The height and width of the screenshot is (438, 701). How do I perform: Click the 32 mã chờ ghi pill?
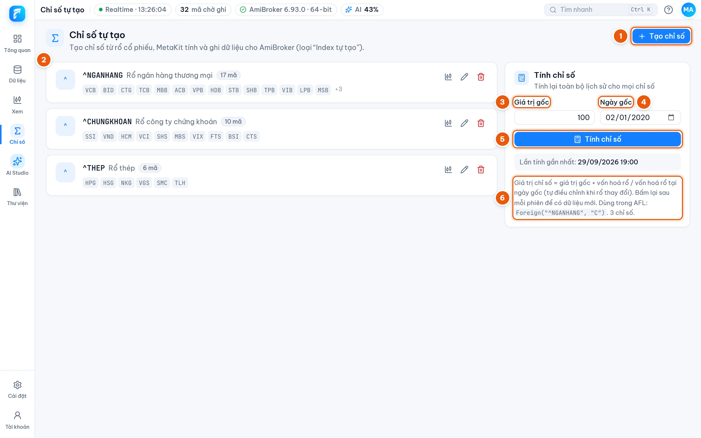(203, 10)
